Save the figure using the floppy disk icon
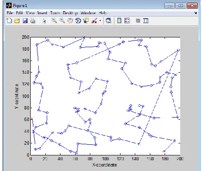202x171 pixels. point(25,21)
